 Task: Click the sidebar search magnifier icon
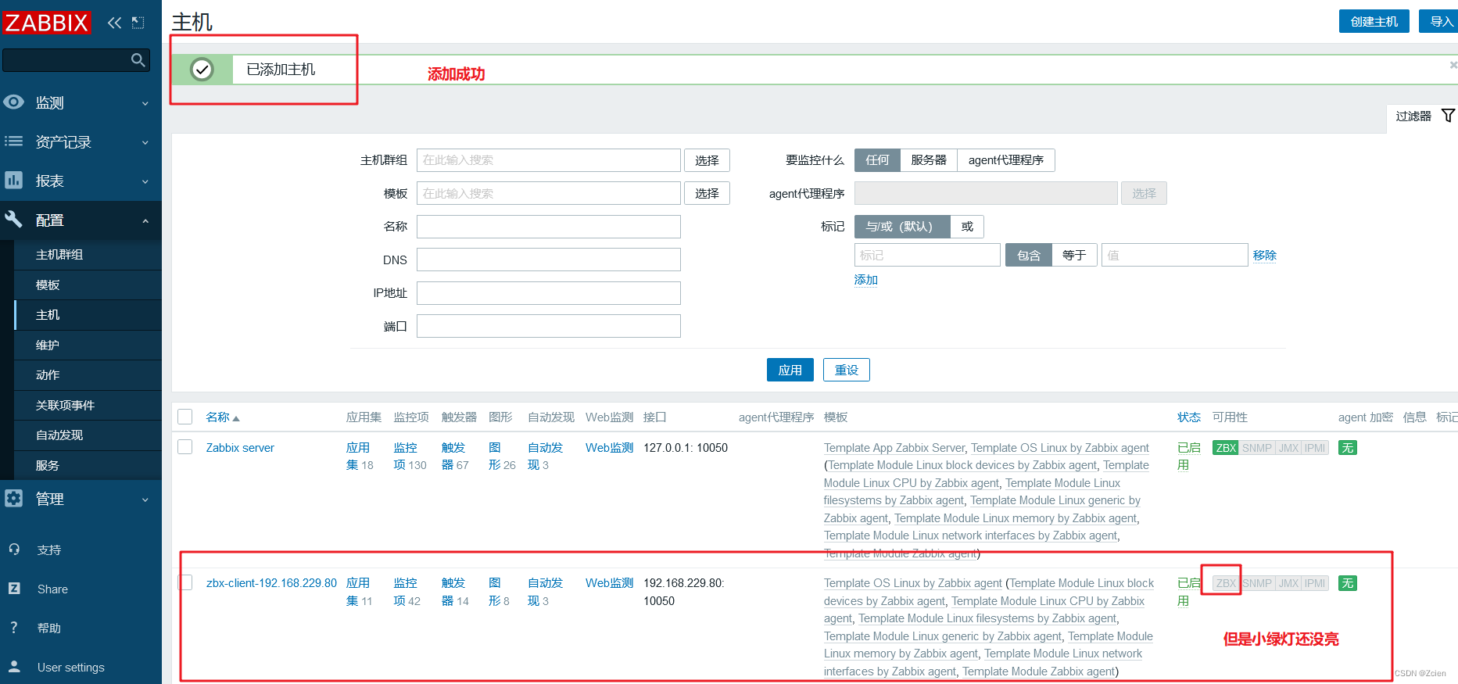click(x=138, y=60)
